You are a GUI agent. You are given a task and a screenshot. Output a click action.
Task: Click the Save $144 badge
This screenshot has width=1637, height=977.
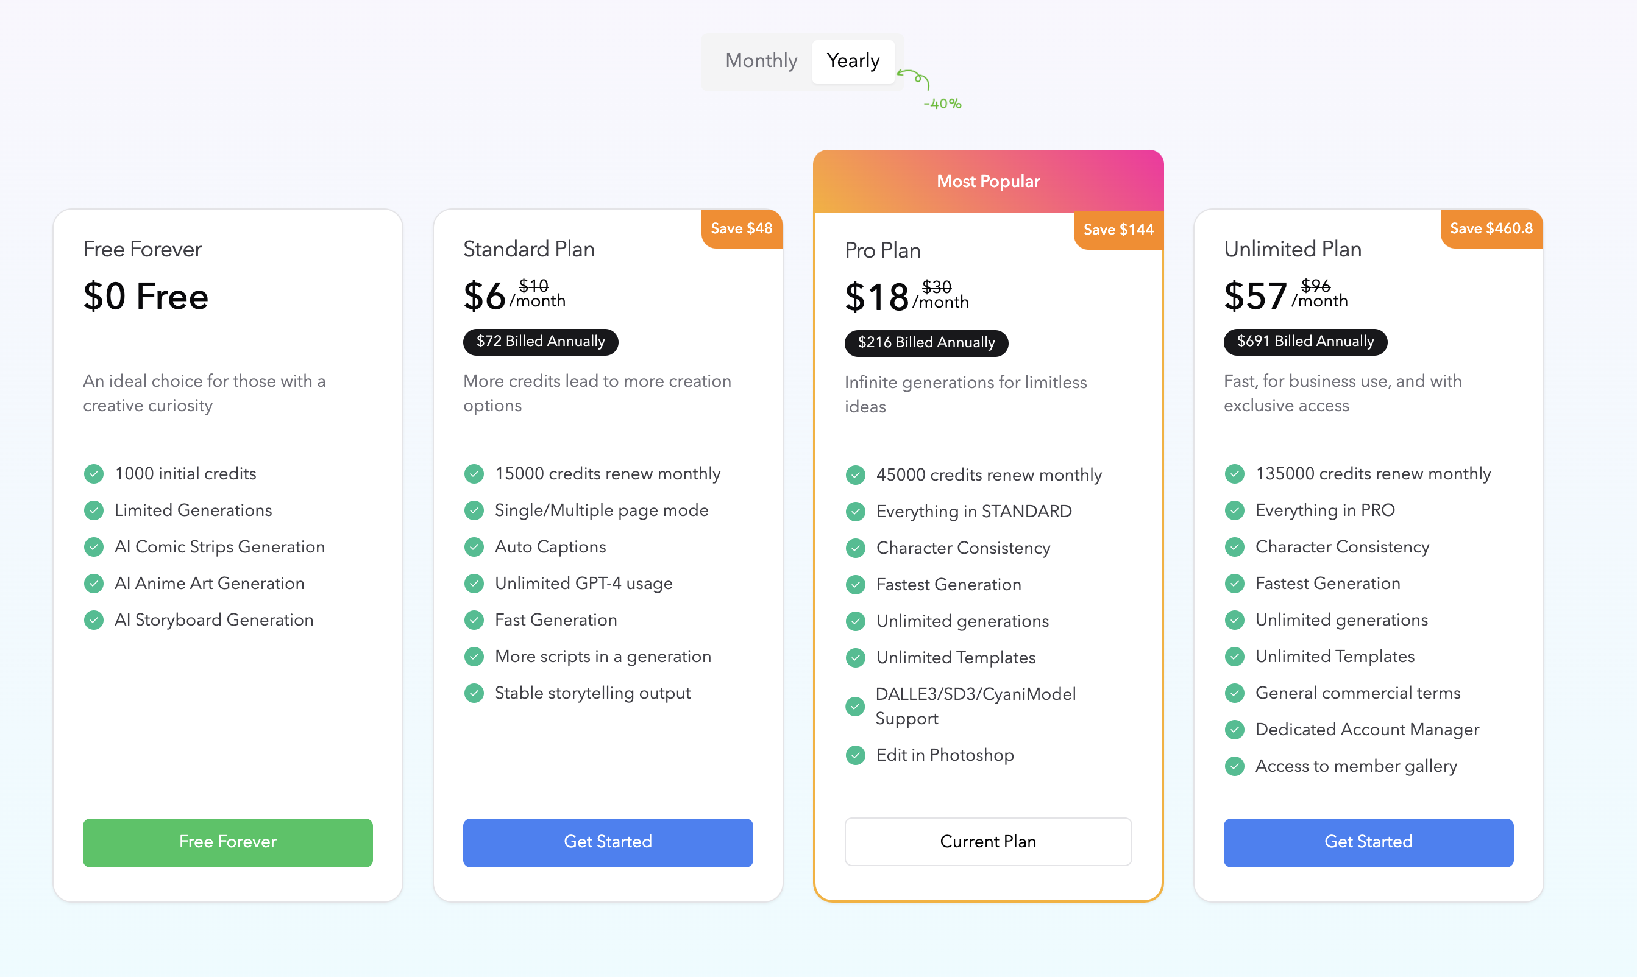1118,230
